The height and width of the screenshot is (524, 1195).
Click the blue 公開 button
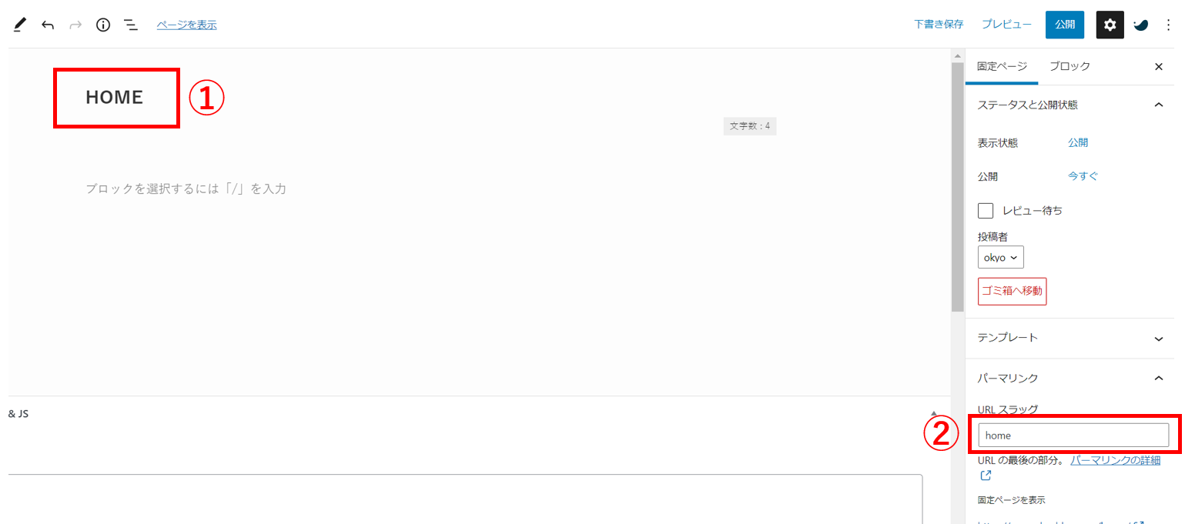point(1065,25)
